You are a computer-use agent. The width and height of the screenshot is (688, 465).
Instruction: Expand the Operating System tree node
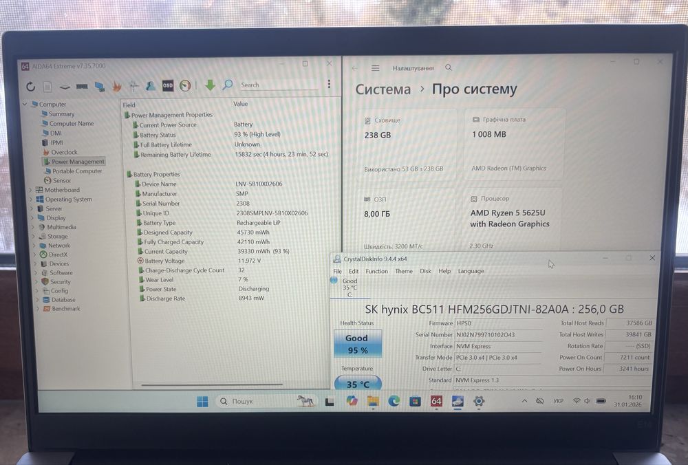click(31, 199)
